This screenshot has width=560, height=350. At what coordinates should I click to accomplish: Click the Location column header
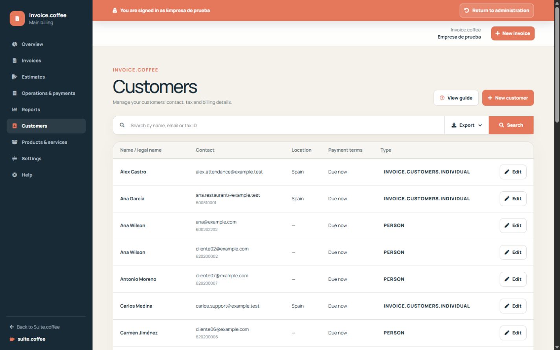tap(301, 150)
